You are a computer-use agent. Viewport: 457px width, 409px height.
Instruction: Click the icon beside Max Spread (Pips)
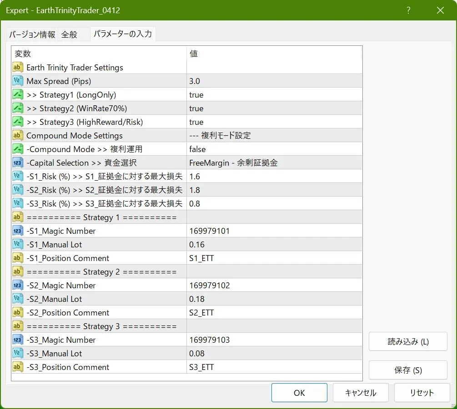18,81
